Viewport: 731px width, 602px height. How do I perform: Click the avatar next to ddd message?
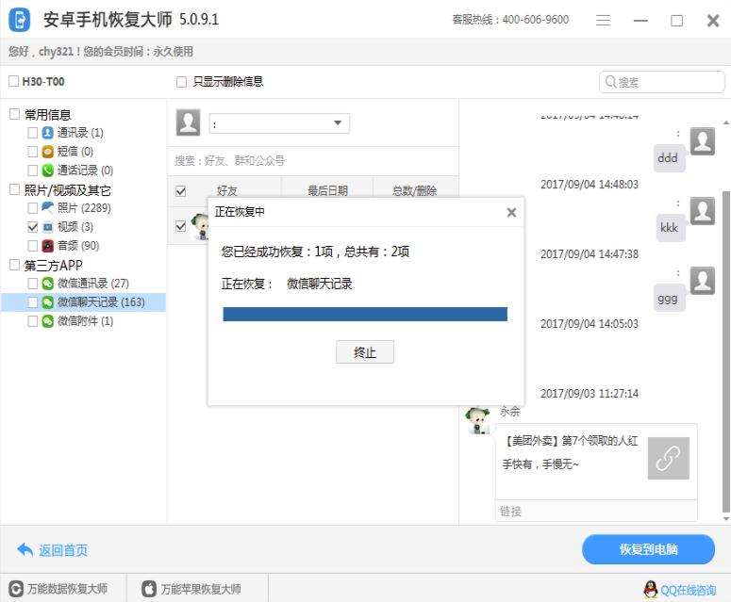pyautogui.click(x=702, y=141)
